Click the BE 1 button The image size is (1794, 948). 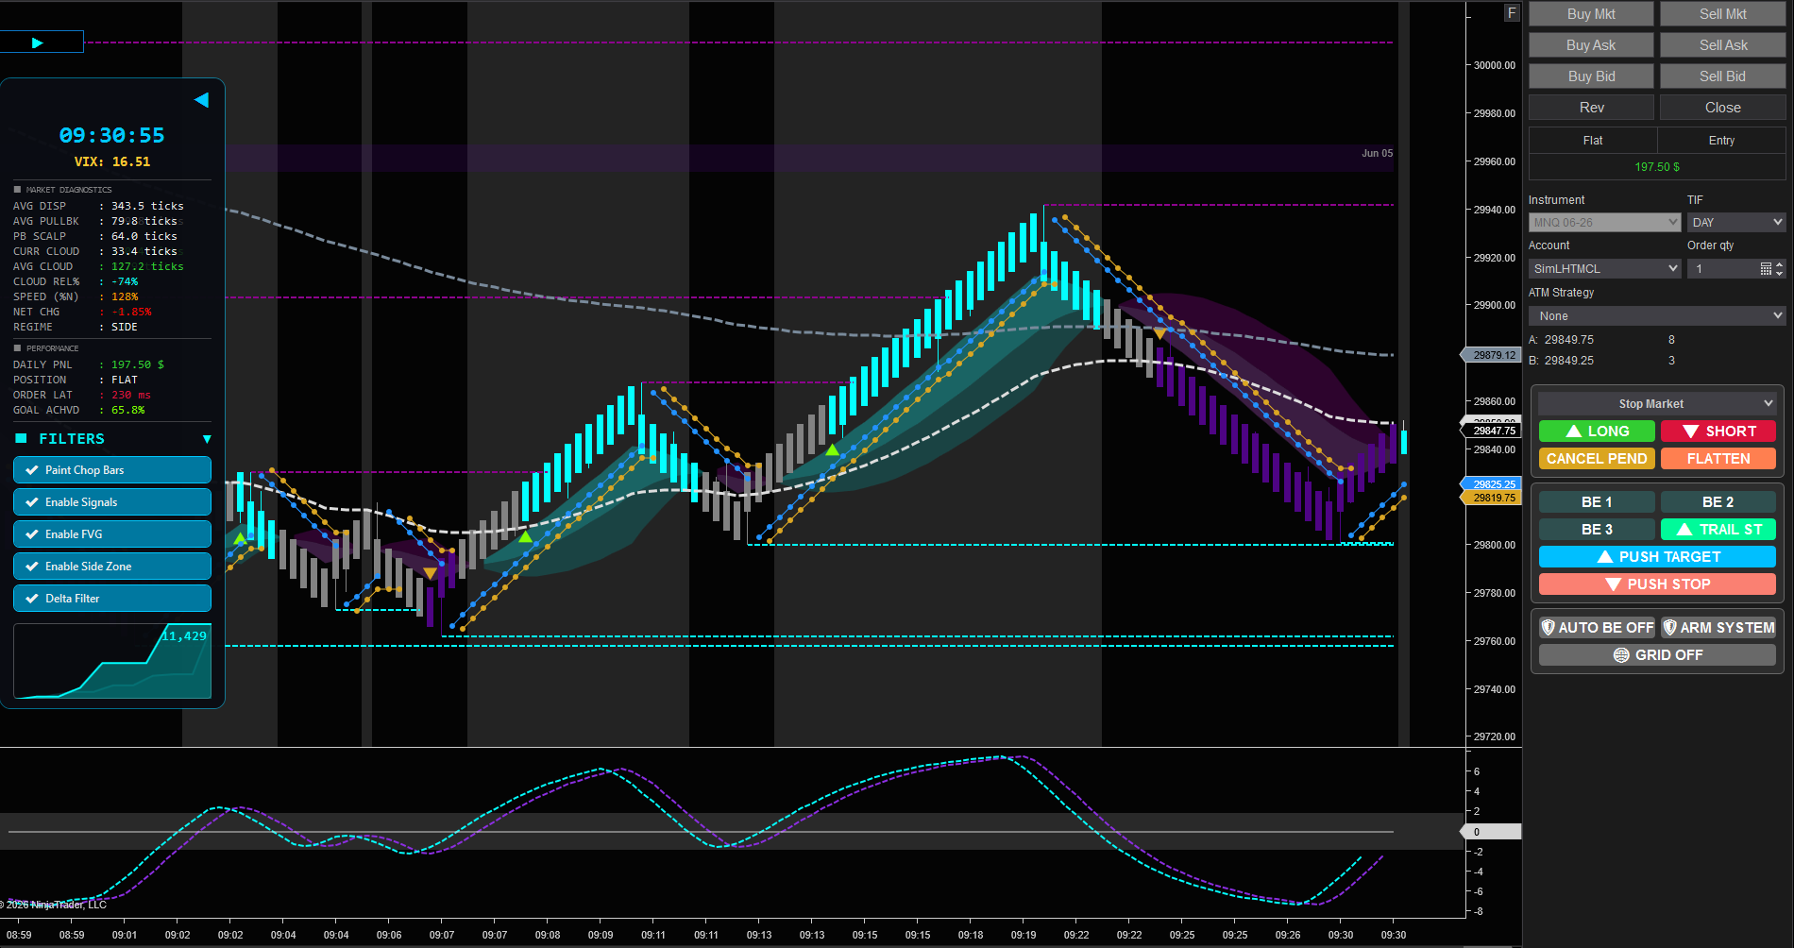tap(1597, 502)
